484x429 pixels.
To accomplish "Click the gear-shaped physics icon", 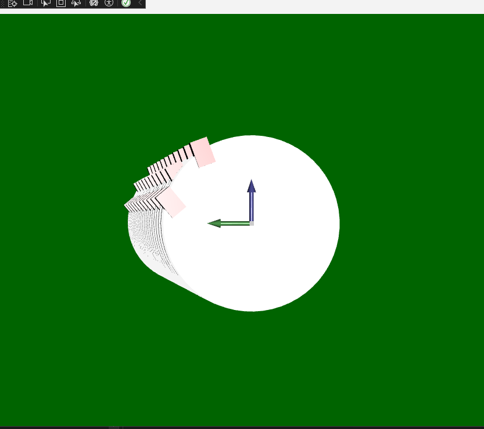I will tap(94, 3).
